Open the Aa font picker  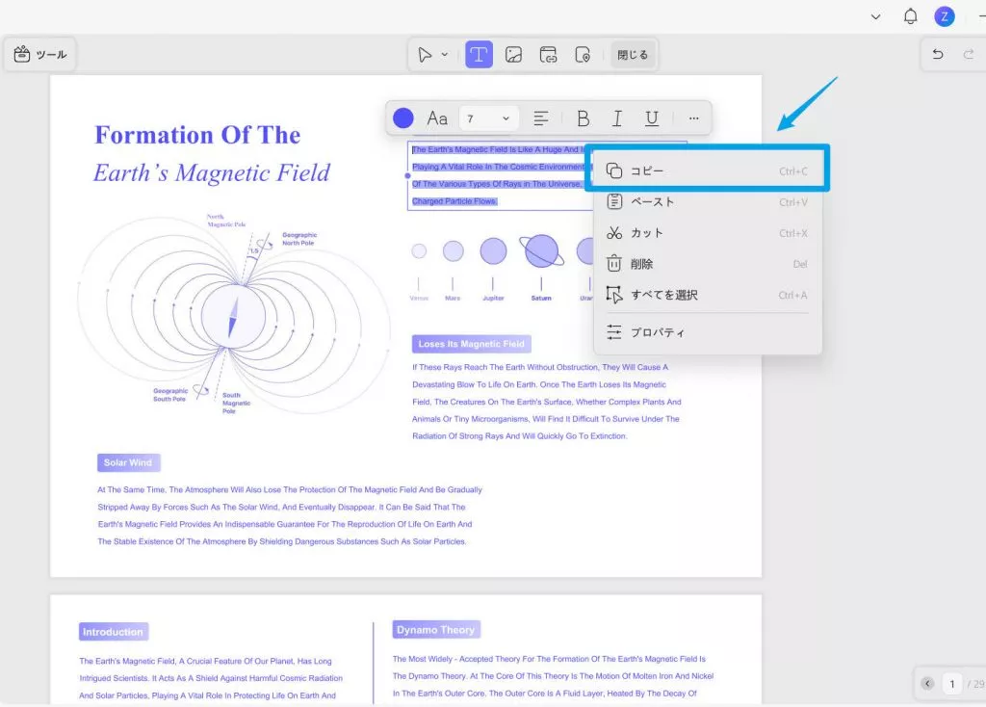point(437,118)
